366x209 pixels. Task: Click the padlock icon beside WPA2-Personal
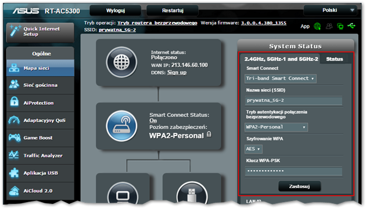[209, 134]
